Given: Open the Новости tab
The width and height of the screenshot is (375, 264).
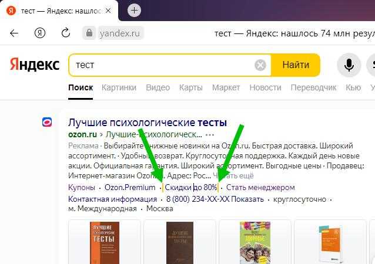Looking at the screenshot, I should [x=265, y=87].
